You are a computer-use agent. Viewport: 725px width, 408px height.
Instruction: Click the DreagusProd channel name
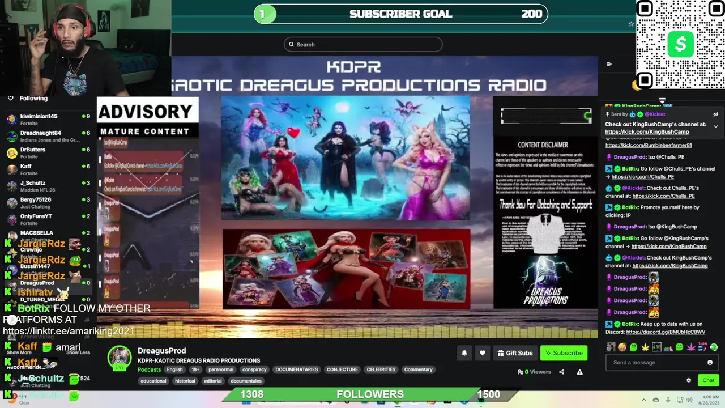tap(161, 351)
